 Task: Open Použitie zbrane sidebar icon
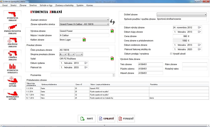(12, 43)
